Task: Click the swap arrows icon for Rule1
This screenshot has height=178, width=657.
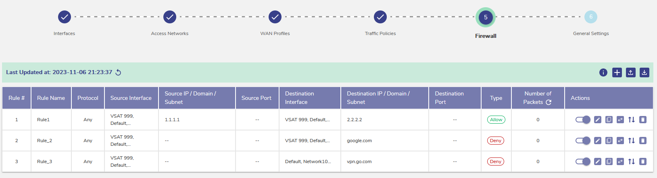Action: coord(620,120)
